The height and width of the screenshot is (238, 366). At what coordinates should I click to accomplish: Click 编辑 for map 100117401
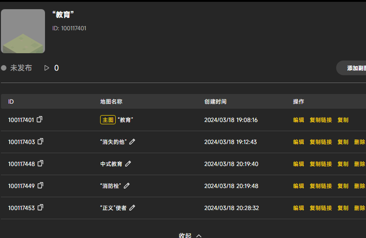[298, 120]
